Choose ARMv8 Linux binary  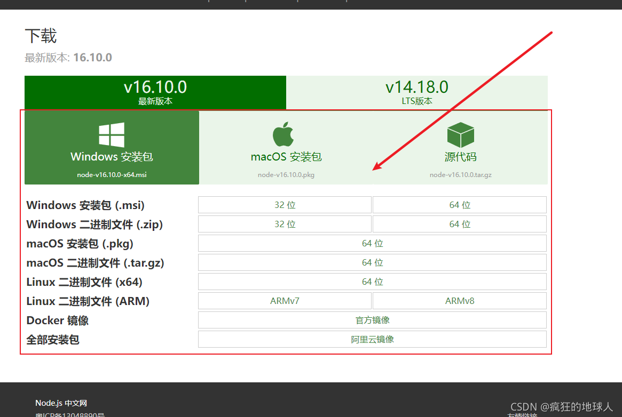(x=460, y=301)
